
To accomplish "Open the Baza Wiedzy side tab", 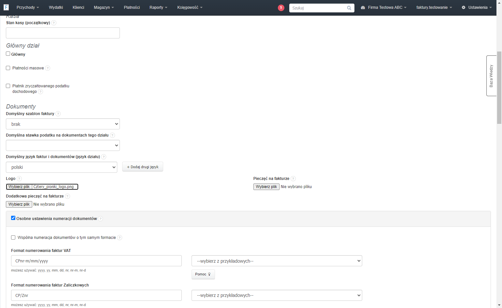I will coord(491,76).
